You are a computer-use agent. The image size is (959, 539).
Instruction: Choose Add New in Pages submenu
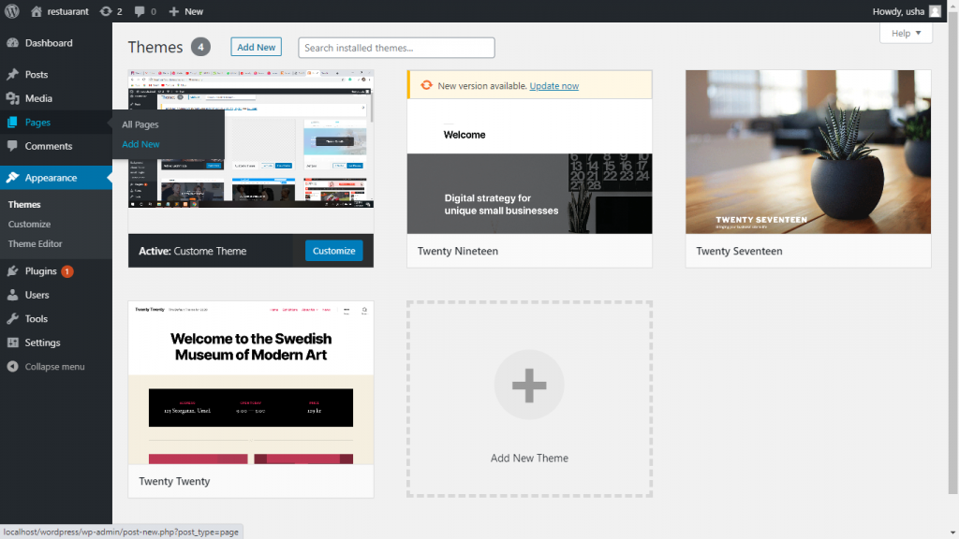[140, 144]
